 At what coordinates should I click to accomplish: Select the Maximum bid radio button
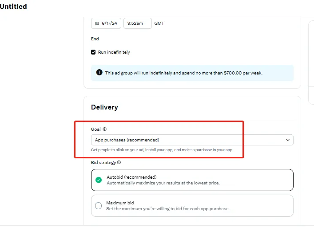coord(99,206)
